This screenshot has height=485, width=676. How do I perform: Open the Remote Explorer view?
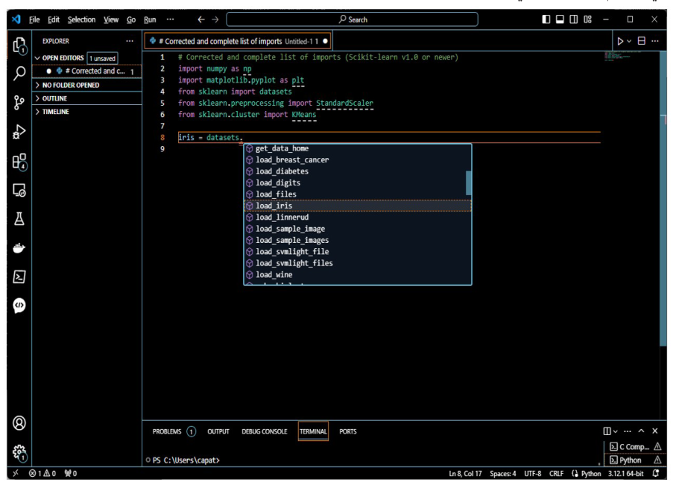click(x=19, y=190)
